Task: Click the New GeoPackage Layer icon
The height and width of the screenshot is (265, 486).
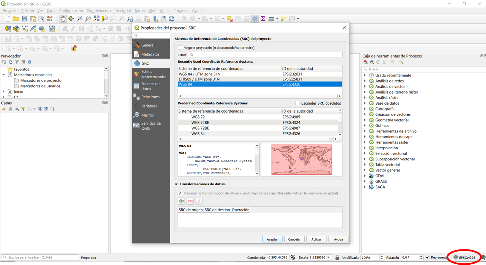Action: coord(16,28)
